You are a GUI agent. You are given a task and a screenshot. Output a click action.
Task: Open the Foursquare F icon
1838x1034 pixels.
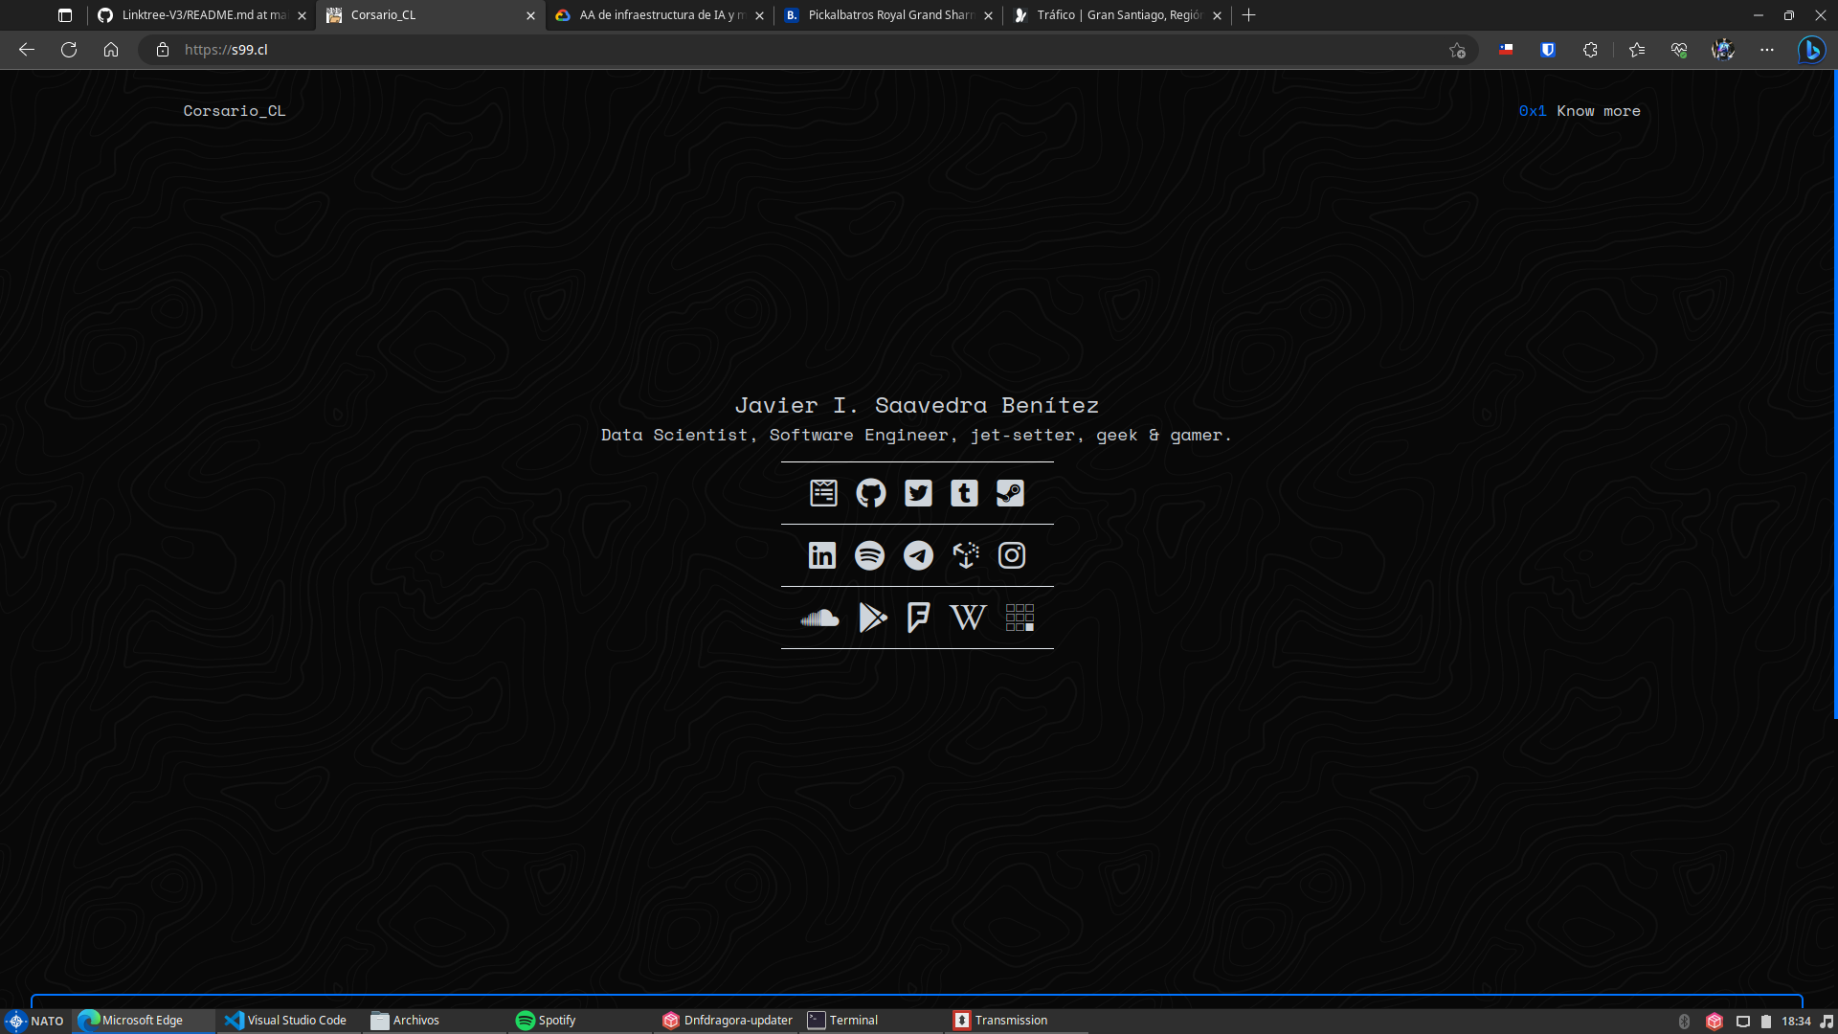tap(918, 618)
